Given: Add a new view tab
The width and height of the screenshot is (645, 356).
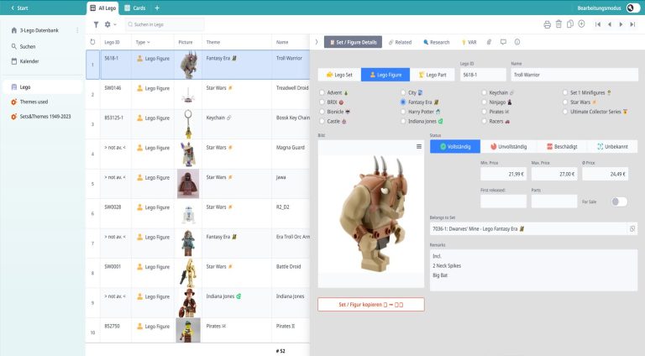Looking at the screenshot, I should point(157,8).
